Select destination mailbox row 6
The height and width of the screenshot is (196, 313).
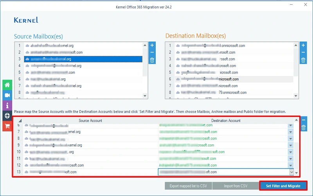tap(234, 79)
